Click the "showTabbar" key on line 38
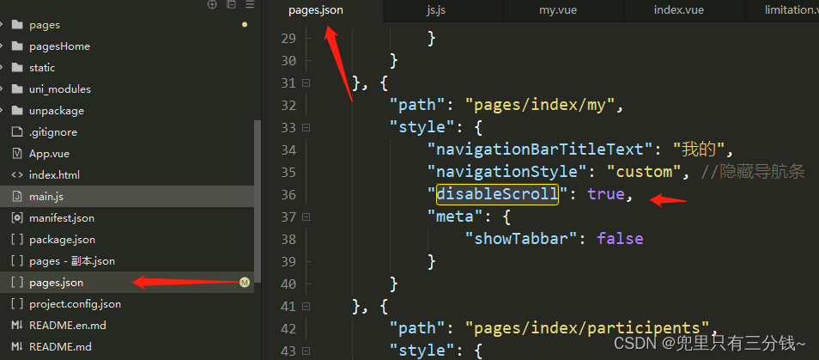 pos(521,239)
